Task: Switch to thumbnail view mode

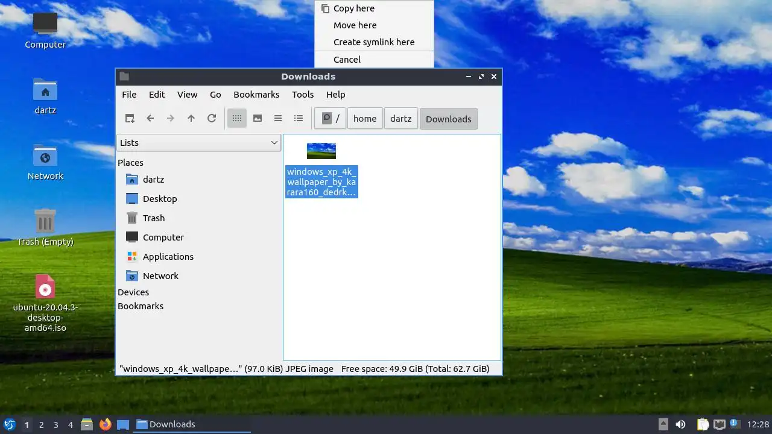Action: [x=258, y=119]
